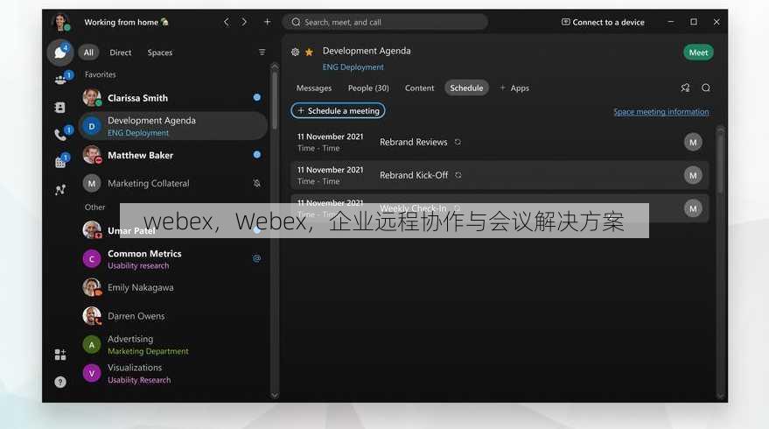Screen dimensions: 769x429
Task: Open Matthew Baker conversation
Action: click(173, 155)
